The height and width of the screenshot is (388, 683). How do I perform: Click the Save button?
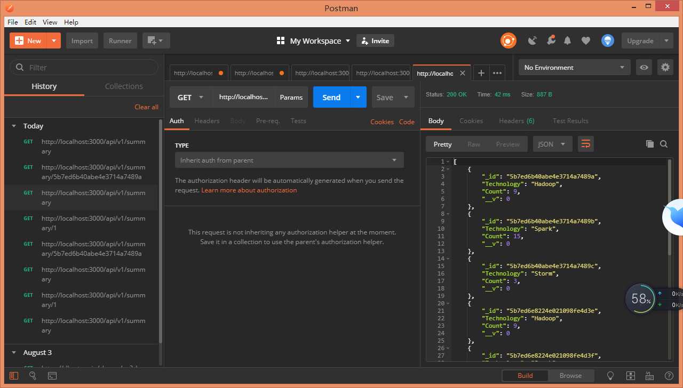click(x=385, y=97)
